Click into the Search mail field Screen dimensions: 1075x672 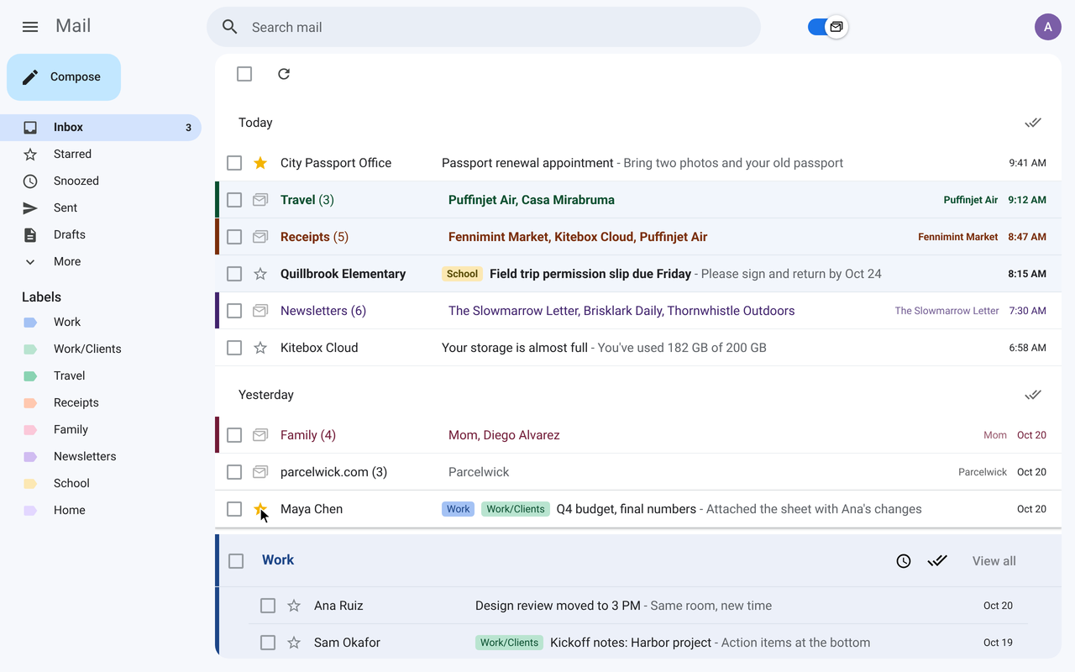[484, 27]
